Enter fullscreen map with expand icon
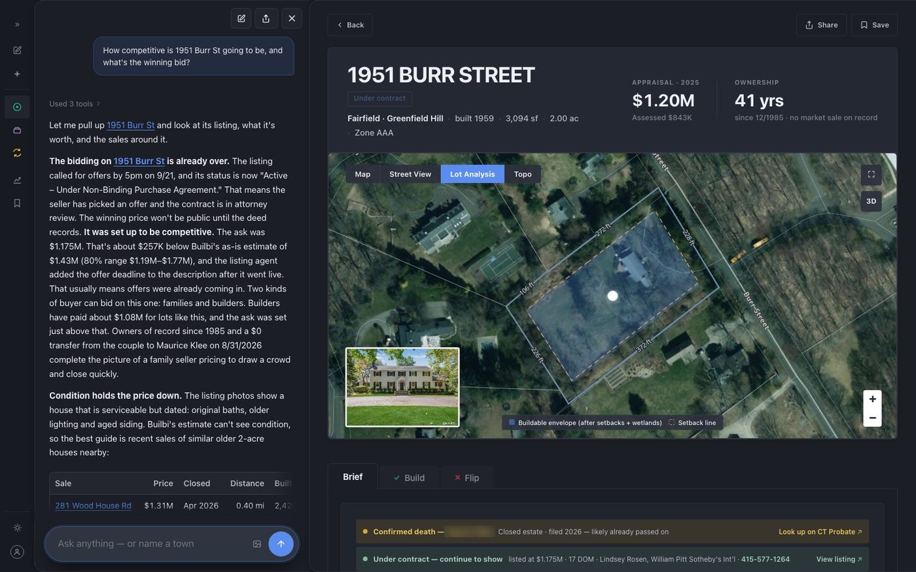This screenshot has width=916, height=572. point(872,175)
